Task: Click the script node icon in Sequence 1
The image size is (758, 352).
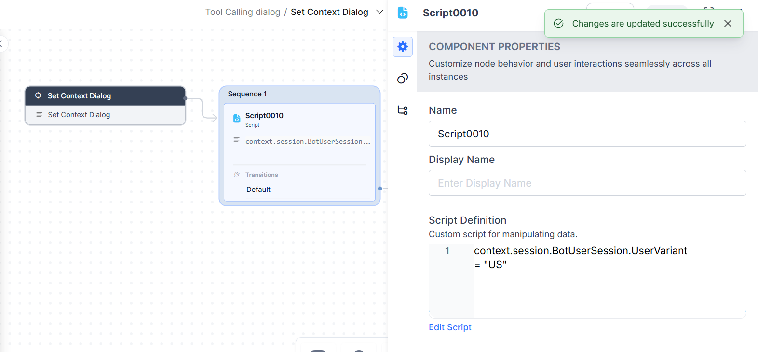Action: (237, 118)
